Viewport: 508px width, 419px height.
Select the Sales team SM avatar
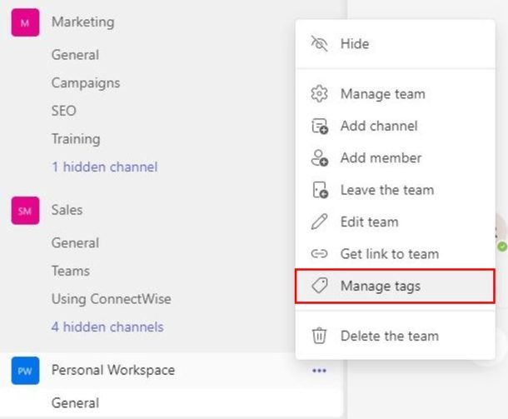tap(25, 211)
